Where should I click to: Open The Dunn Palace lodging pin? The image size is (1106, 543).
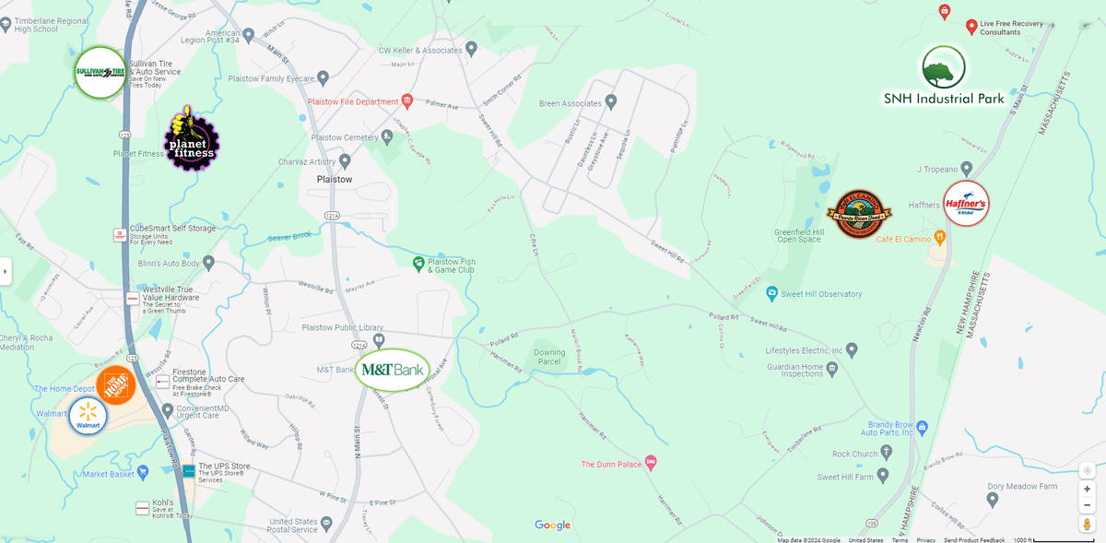coord(650,463)
